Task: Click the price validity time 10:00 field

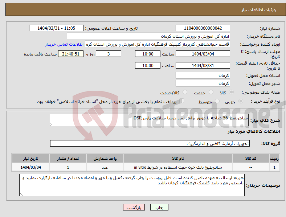Action: 148,65
